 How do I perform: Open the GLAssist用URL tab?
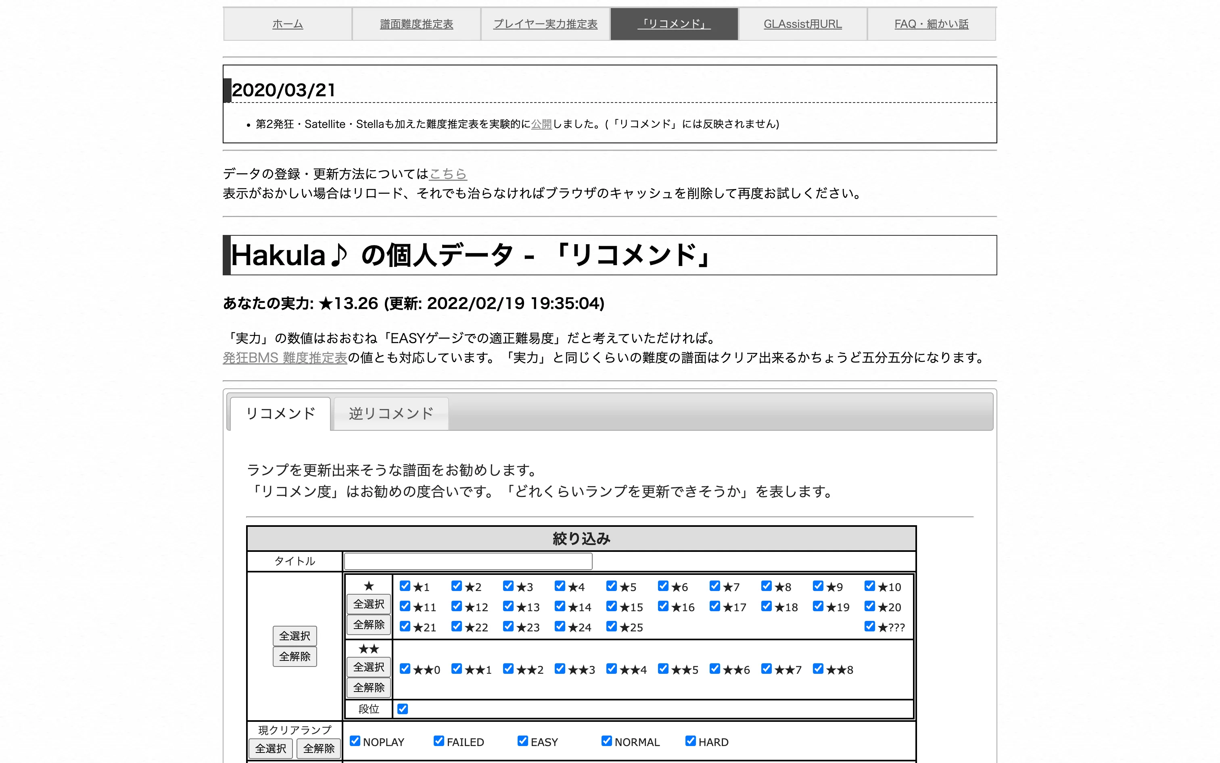(x=802, y=24)
